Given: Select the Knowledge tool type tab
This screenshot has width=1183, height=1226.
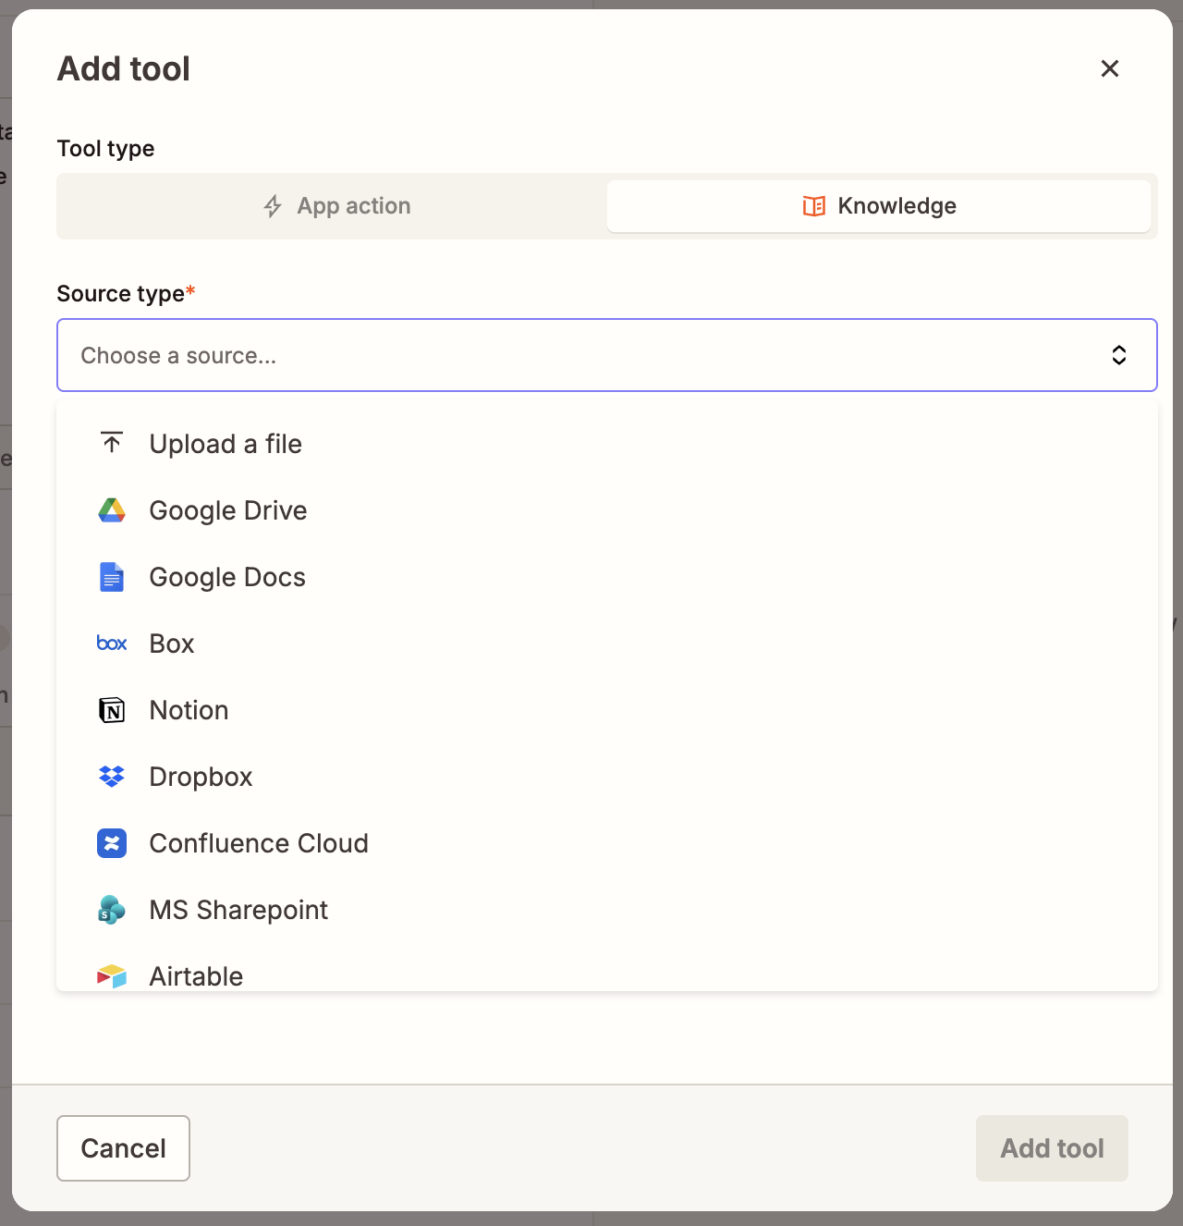Looking at the screenshot, I should (x=879, y=206).
